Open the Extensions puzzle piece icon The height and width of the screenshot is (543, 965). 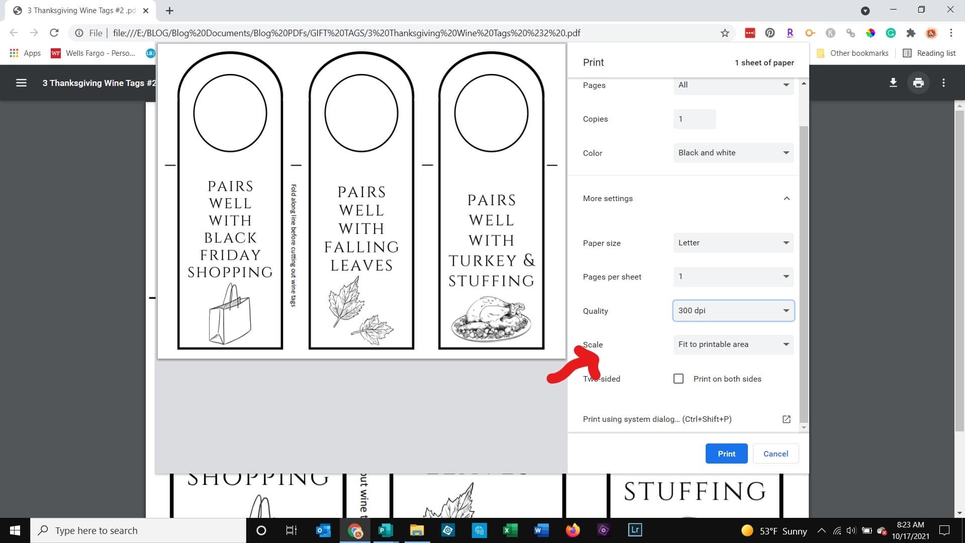point(911,33)
